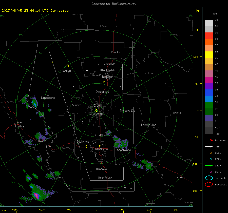228x213 pixels.
Task: Select yellow diamond marker below RedDeer
Action: tap(104, 82)
